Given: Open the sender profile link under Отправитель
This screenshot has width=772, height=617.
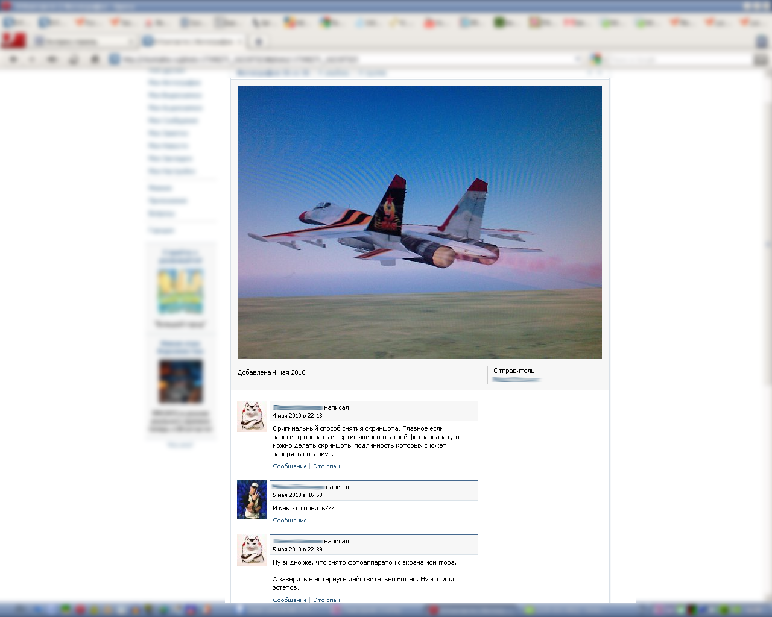Looking at the screenshot, I should [x=516, y=380].
